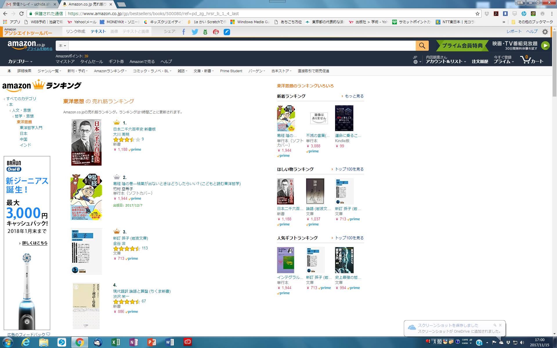The image size is (557, 348).
Task: Open ヘルプ in Associate toolbar
Action: point(532,31)
